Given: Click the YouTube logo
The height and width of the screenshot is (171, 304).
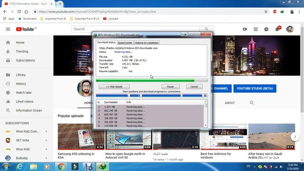Looking at the screenshot, I should [x=25, y=29].
